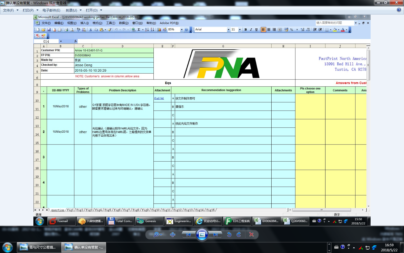Rotate picture counterclockwise
This screenshot has width=404, height=253.
(229, 234)
